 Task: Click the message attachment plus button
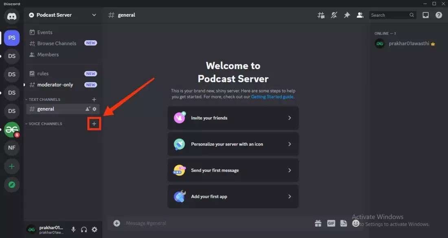(x=116, y=223)
